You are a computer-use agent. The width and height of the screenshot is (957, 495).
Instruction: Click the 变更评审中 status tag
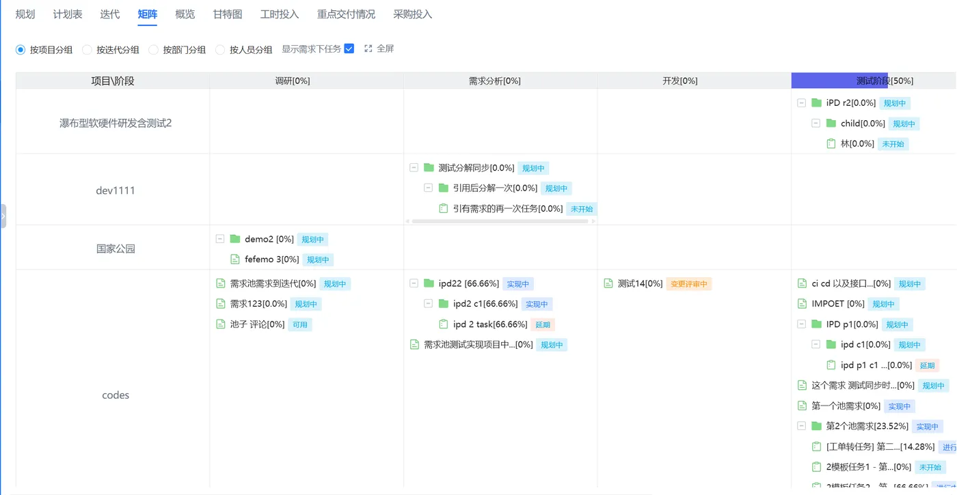pyautogui.click(x=688, y=284)
